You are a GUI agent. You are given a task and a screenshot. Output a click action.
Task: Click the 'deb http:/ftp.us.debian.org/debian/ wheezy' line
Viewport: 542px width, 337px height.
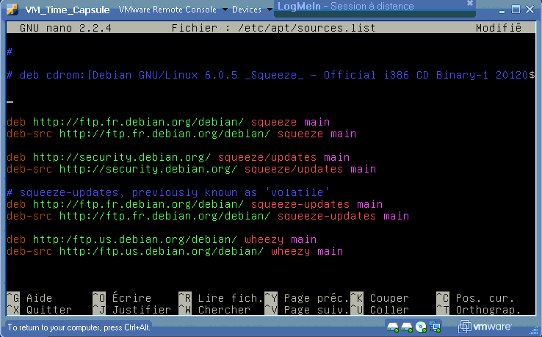click(x=162, y=239)
